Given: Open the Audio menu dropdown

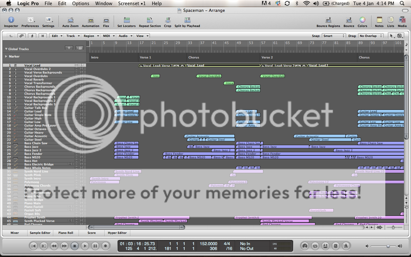Looking at the screenshot, I should 125,36.
